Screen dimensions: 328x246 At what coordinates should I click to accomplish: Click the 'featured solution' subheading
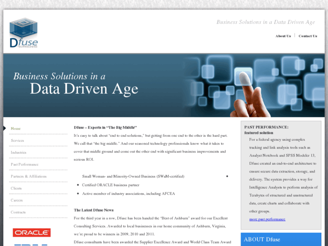point(259,133)
